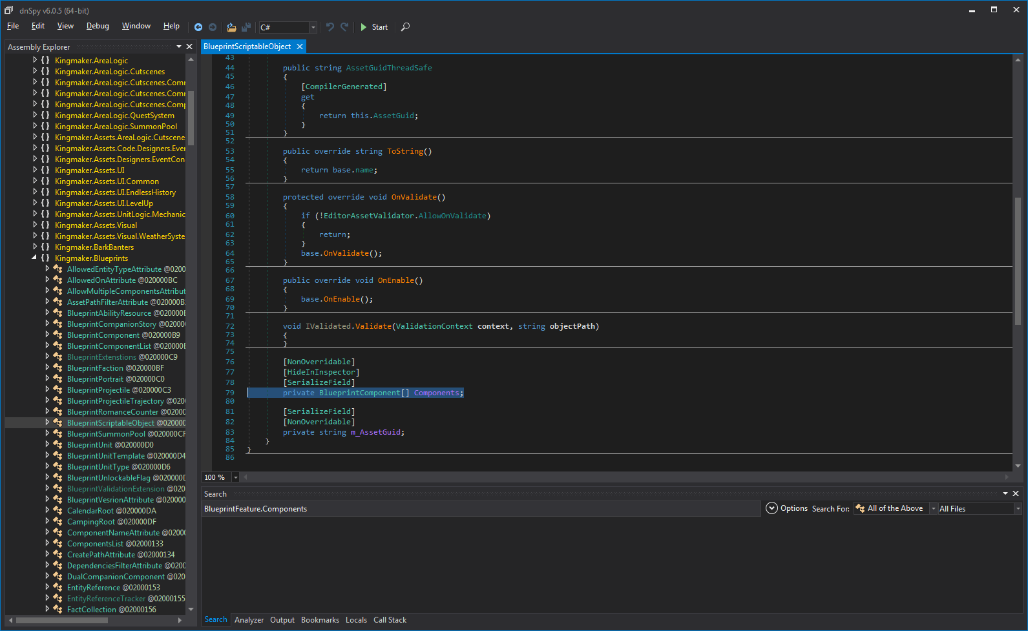The image size is (1028, 631).
Task: Expand the BlueprintUnit class node
Action: (x=47, y=444)
